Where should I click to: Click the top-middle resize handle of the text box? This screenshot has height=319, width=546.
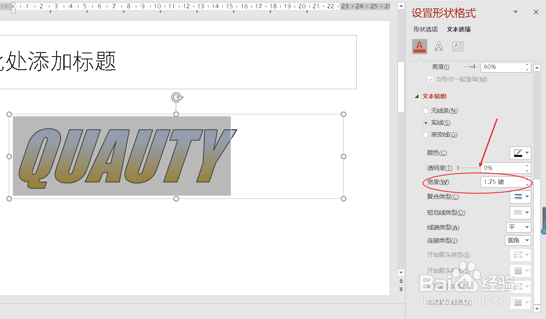pos(176,114)
